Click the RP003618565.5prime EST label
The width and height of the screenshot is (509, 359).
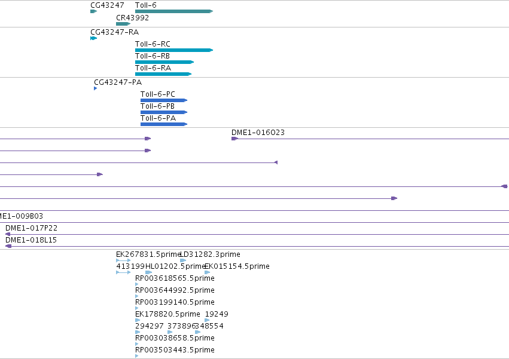click(175, 278)
